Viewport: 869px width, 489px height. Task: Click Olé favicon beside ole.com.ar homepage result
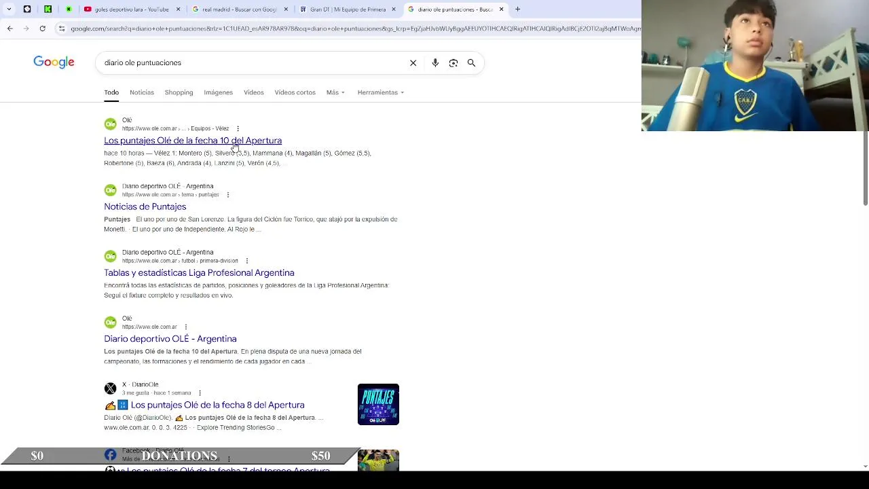(x=110, y=323)
